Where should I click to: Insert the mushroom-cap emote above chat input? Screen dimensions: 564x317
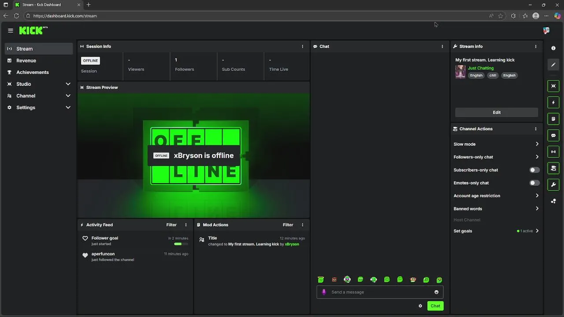click(413, 280)
